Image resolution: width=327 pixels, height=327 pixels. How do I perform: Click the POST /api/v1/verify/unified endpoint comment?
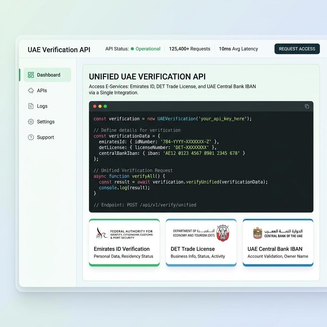[145, 205]
